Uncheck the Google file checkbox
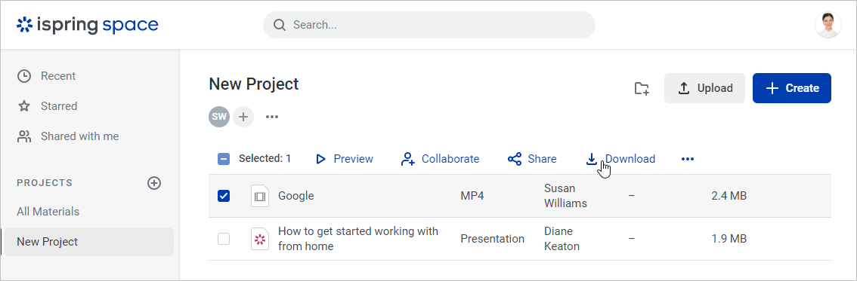Viewport: 857px width, 281px height. click(224, 196)
